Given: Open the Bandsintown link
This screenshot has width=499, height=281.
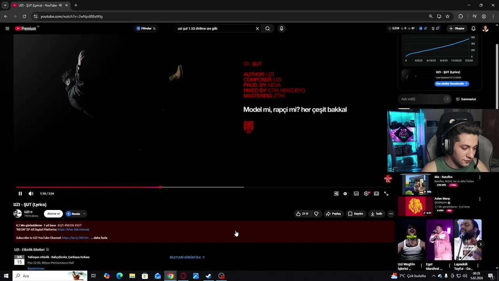Looking at the screenshot, I should (36, 269).
